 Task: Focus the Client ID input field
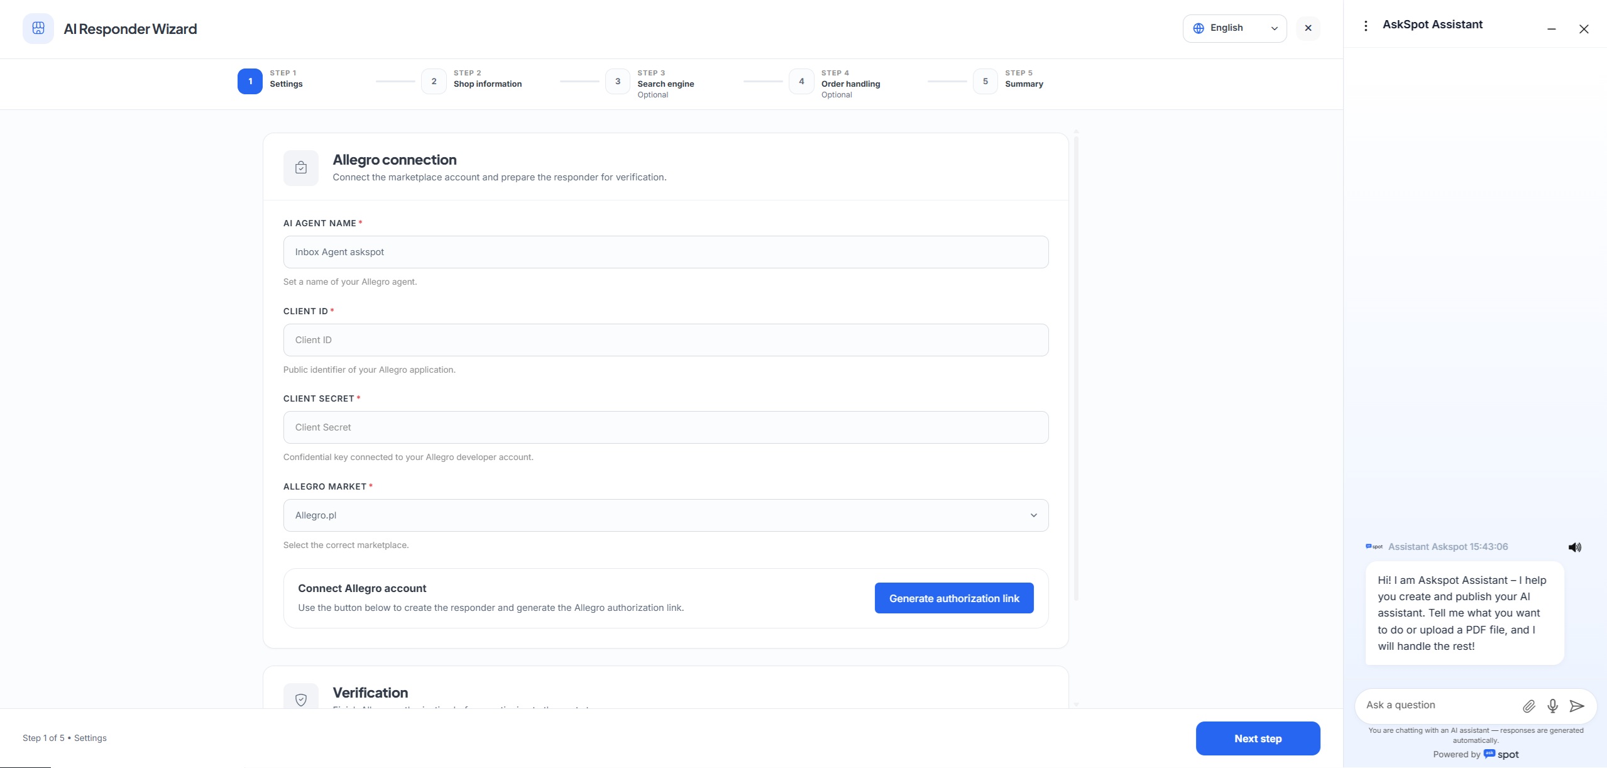point(666,340)
